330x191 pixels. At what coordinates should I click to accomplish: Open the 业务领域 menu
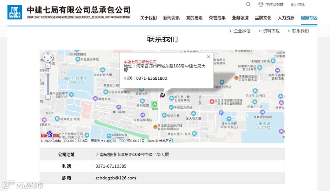(240, 18)
